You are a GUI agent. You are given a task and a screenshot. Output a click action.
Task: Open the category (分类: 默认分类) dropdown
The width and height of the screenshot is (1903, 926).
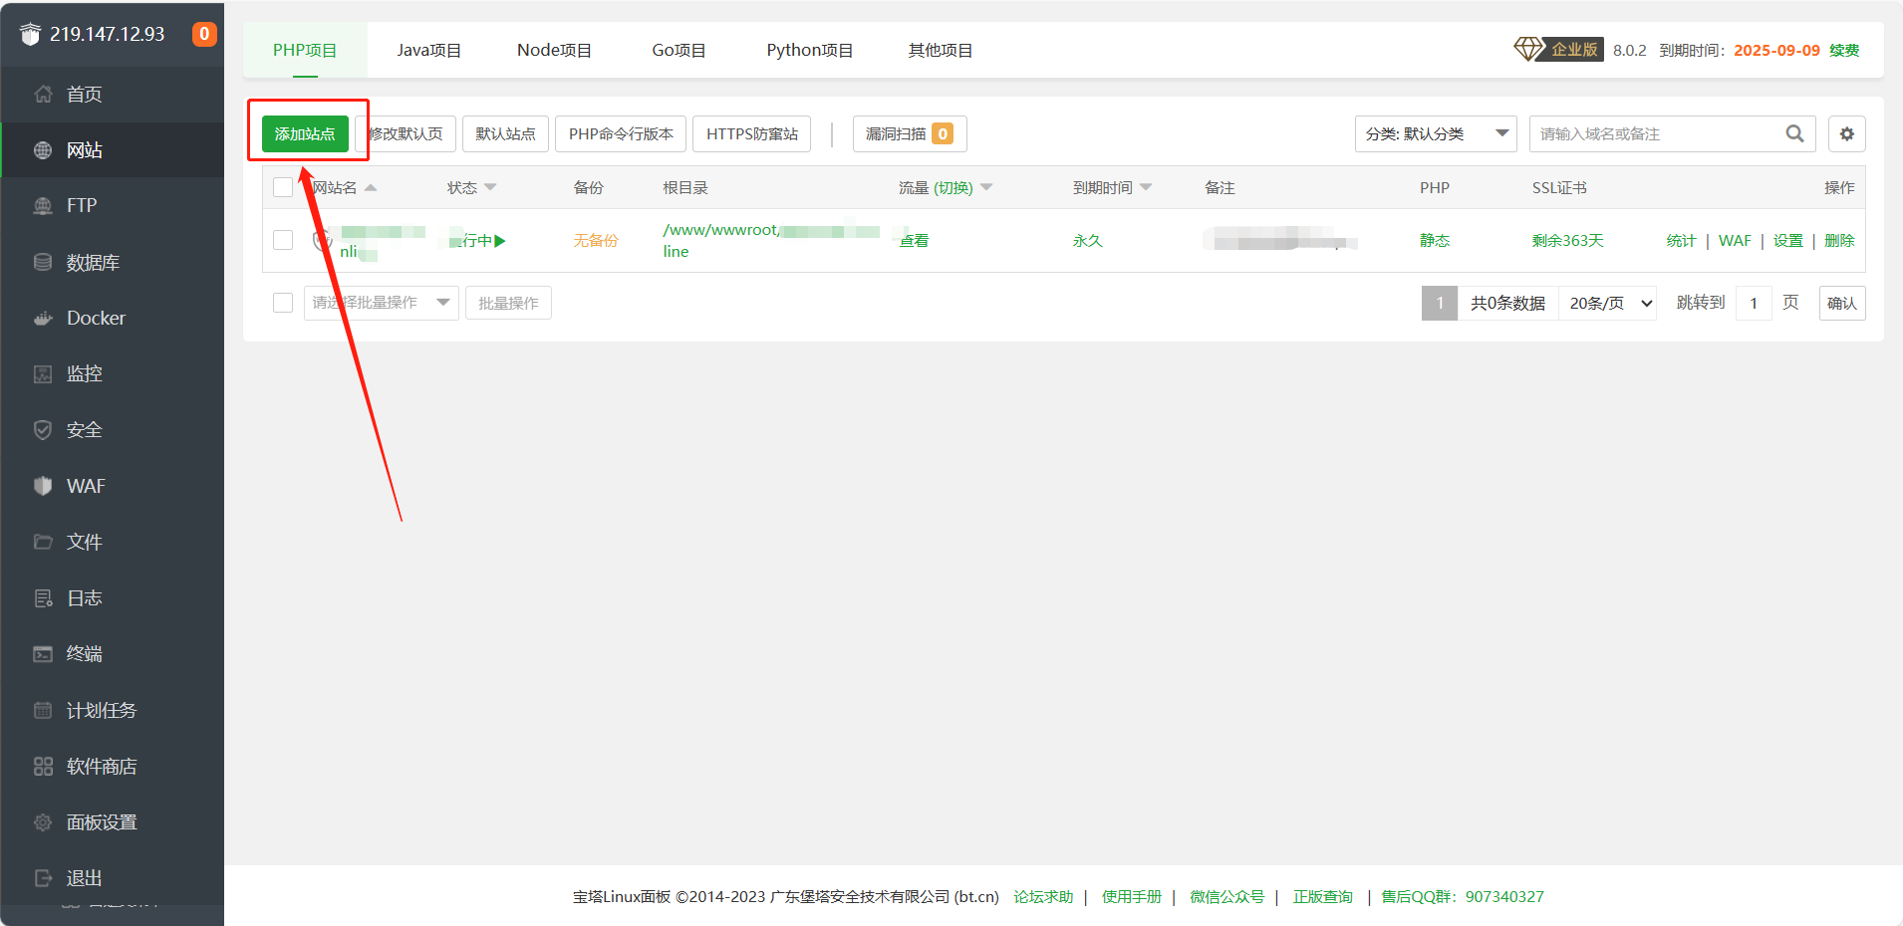click(x=1436, y=133)
